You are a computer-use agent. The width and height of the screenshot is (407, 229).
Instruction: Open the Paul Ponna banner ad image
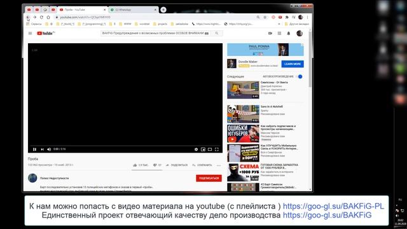pos(265,50)
